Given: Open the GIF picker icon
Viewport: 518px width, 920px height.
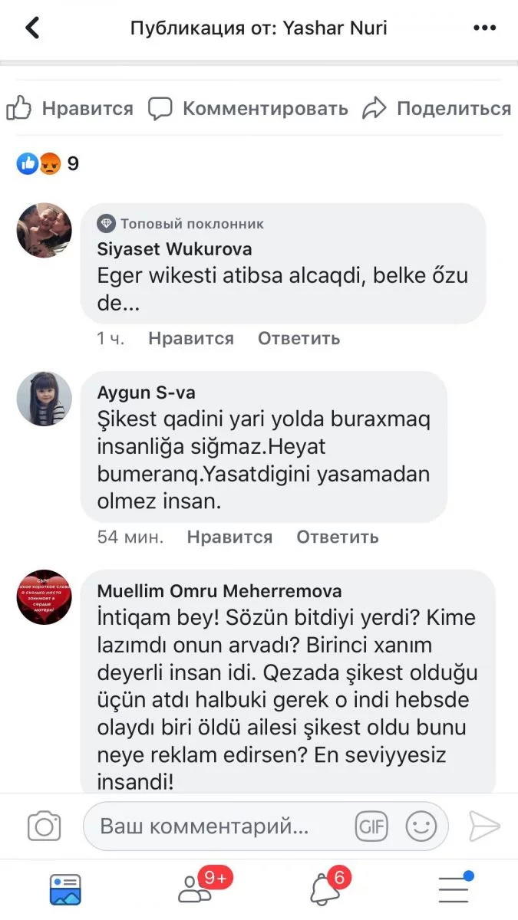Looking at the screenshot, I should (371, 826).
